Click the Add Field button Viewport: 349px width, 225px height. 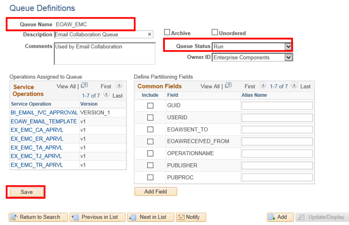tap(155, 191)
